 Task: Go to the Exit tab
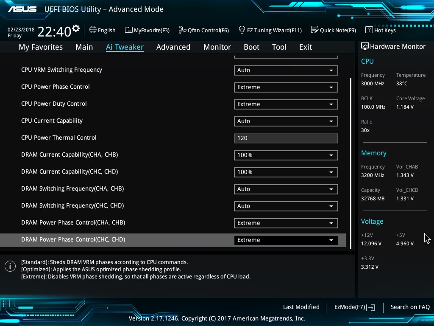coord(306,47)
